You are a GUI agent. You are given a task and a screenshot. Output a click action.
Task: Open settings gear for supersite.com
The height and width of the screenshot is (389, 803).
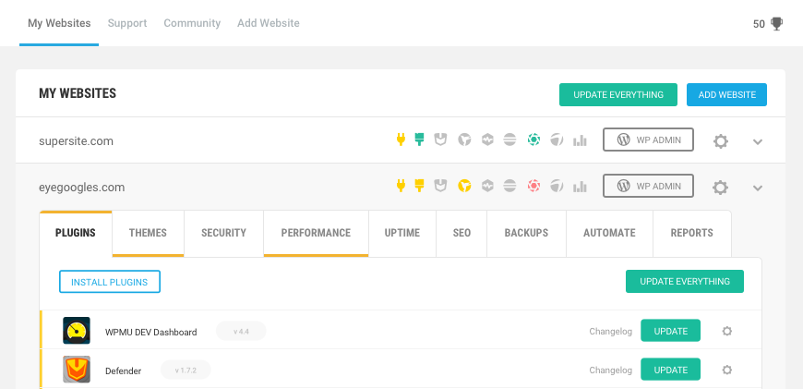721,141
